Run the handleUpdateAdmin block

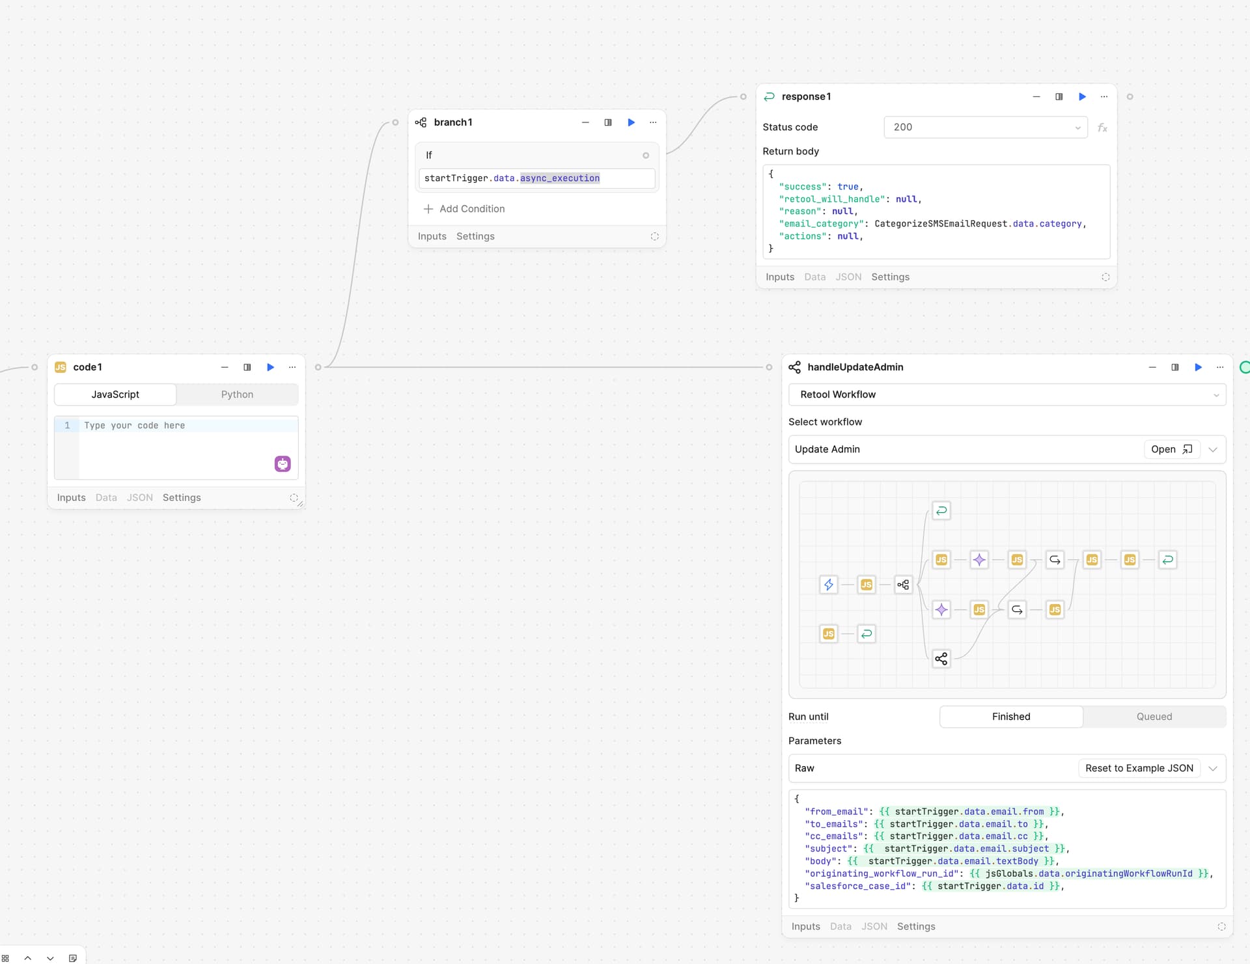tap(1198, 367)
